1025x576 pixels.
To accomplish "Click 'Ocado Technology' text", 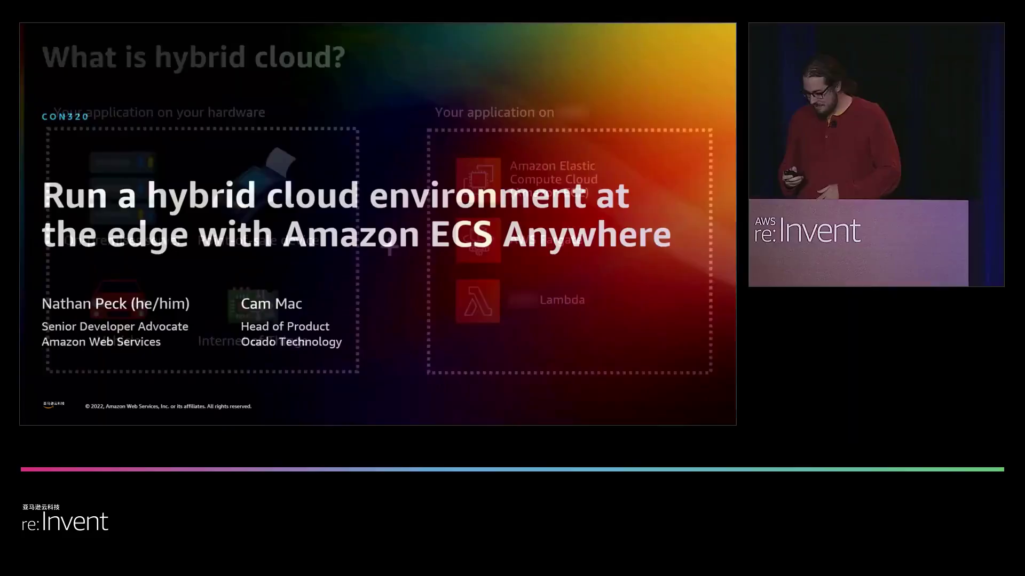I will point(291,342).
